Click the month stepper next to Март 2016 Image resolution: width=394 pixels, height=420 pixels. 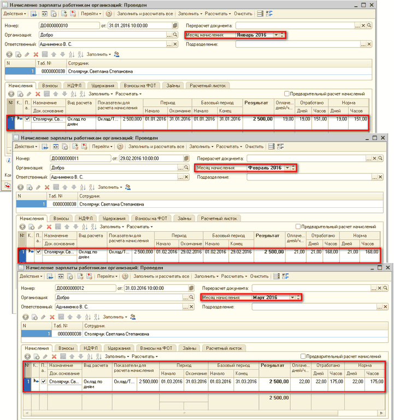point(299,297)
